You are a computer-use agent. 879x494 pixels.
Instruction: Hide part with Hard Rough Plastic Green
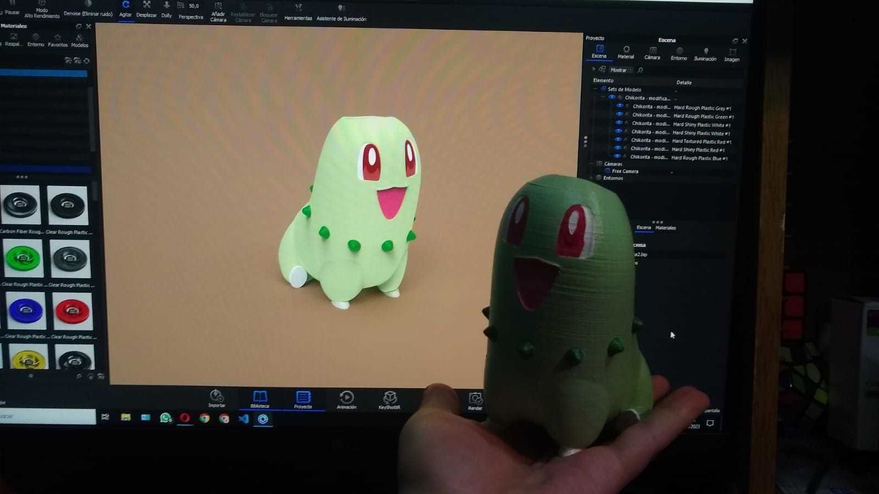(619, 114)
